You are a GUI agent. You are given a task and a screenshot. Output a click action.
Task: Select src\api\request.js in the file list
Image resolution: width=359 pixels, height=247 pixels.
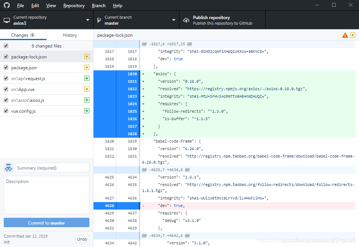pos(46,78)
